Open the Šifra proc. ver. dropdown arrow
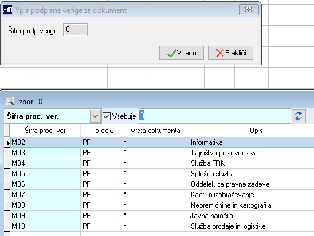Image resolution: width=314 pixels, height=236 pixels. click(x=95, y=116)
